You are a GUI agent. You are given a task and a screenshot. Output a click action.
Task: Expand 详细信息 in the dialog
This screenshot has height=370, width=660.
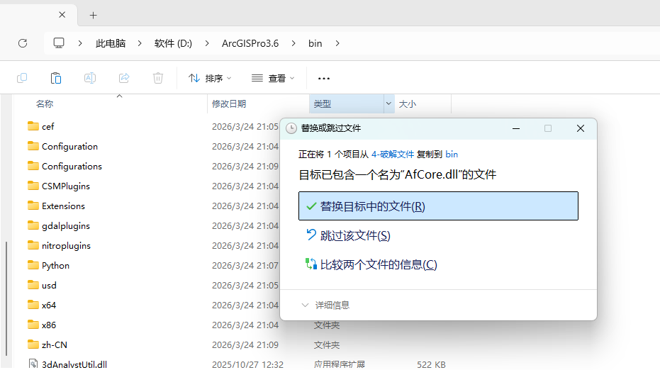(x=326, y=305)
